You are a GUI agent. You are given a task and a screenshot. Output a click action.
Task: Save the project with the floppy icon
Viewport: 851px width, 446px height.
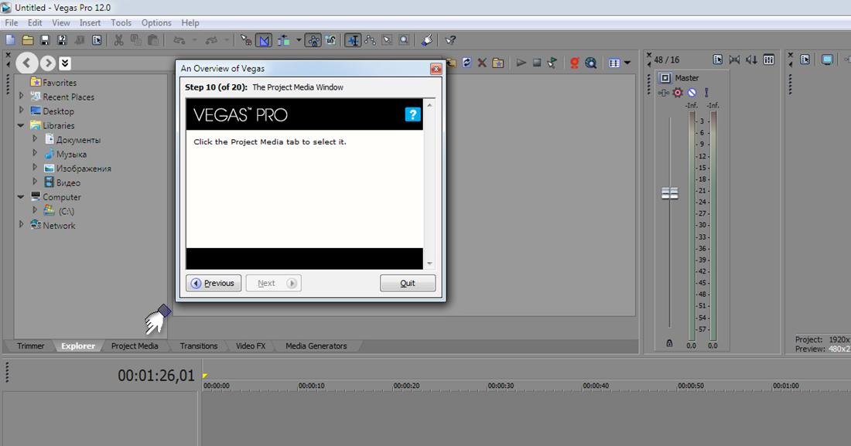coord(45,40)
